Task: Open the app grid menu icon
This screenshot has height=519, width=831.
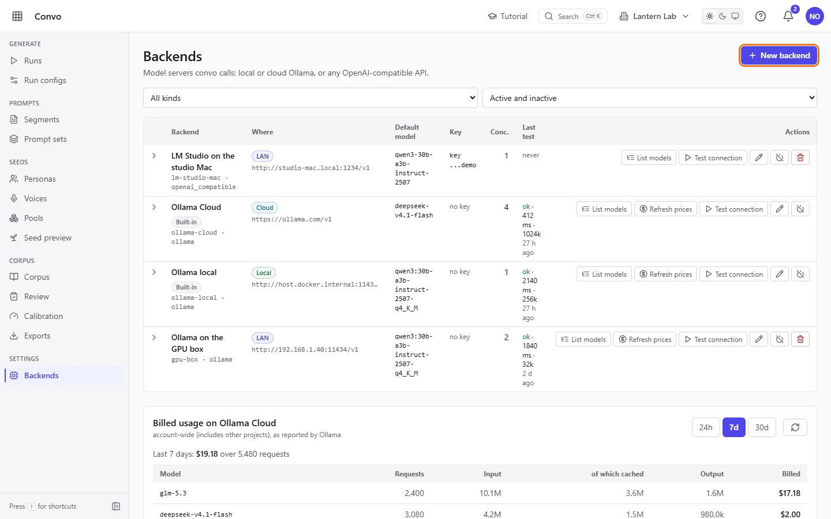Action: (x=17, y=16)
